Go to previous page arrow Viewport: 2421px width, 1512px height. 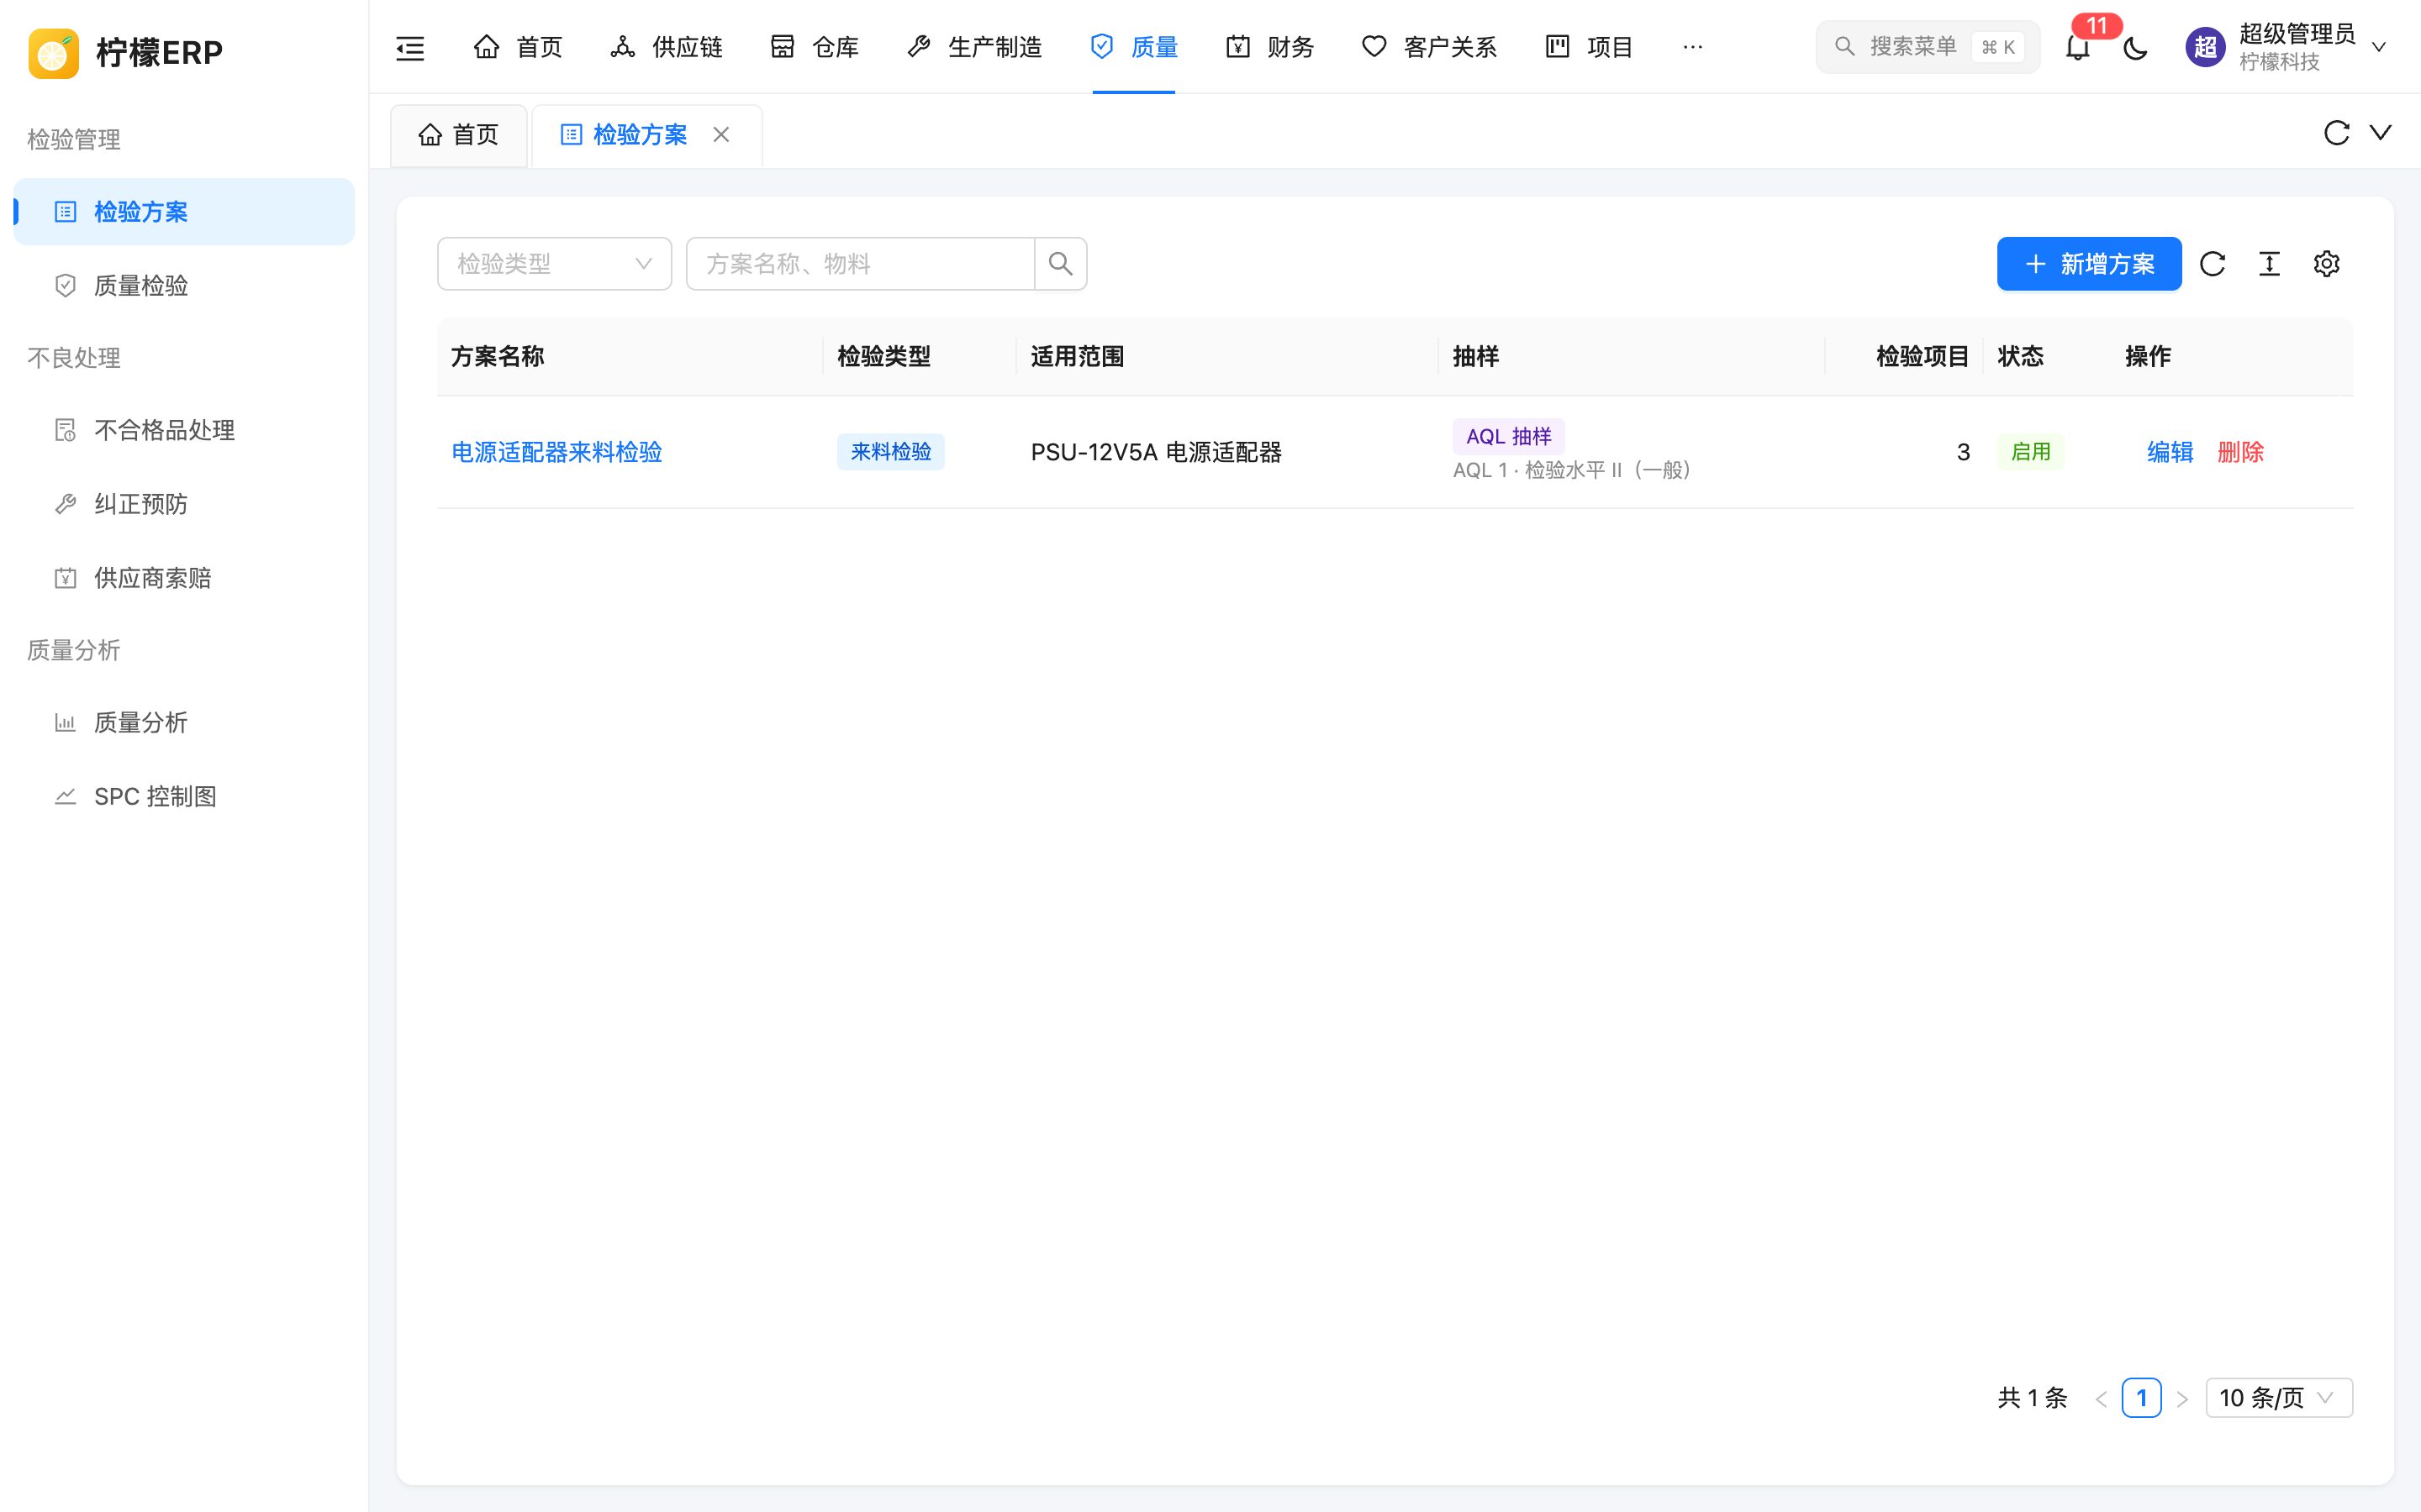click(x=2101, y=1398)
